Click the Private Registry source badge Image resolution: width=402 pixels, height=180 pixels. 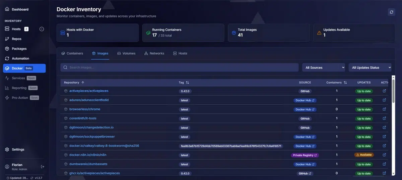[305, 155]
